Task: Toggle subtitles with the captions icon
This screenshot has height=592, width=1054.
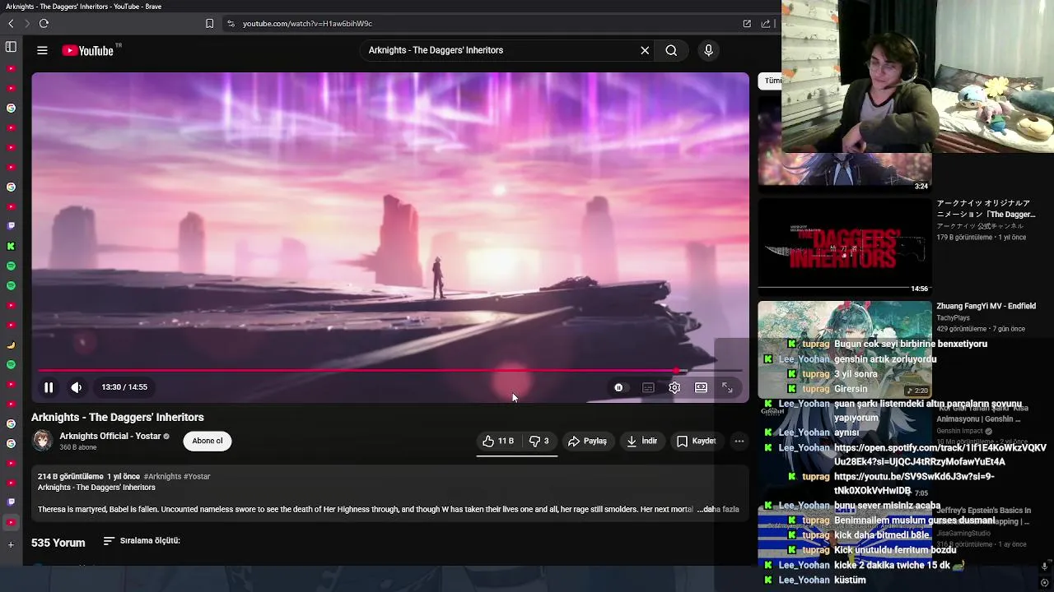Action: click(x=648, y=387)
